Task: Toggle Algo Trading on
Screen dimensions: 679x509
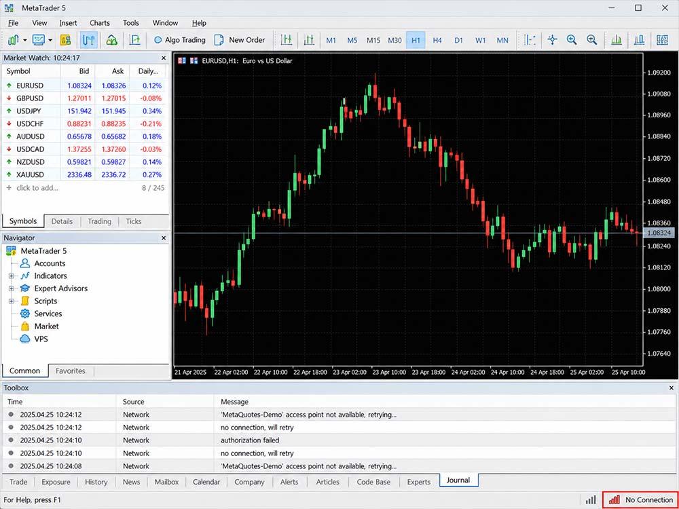Action: coord(180,40)
